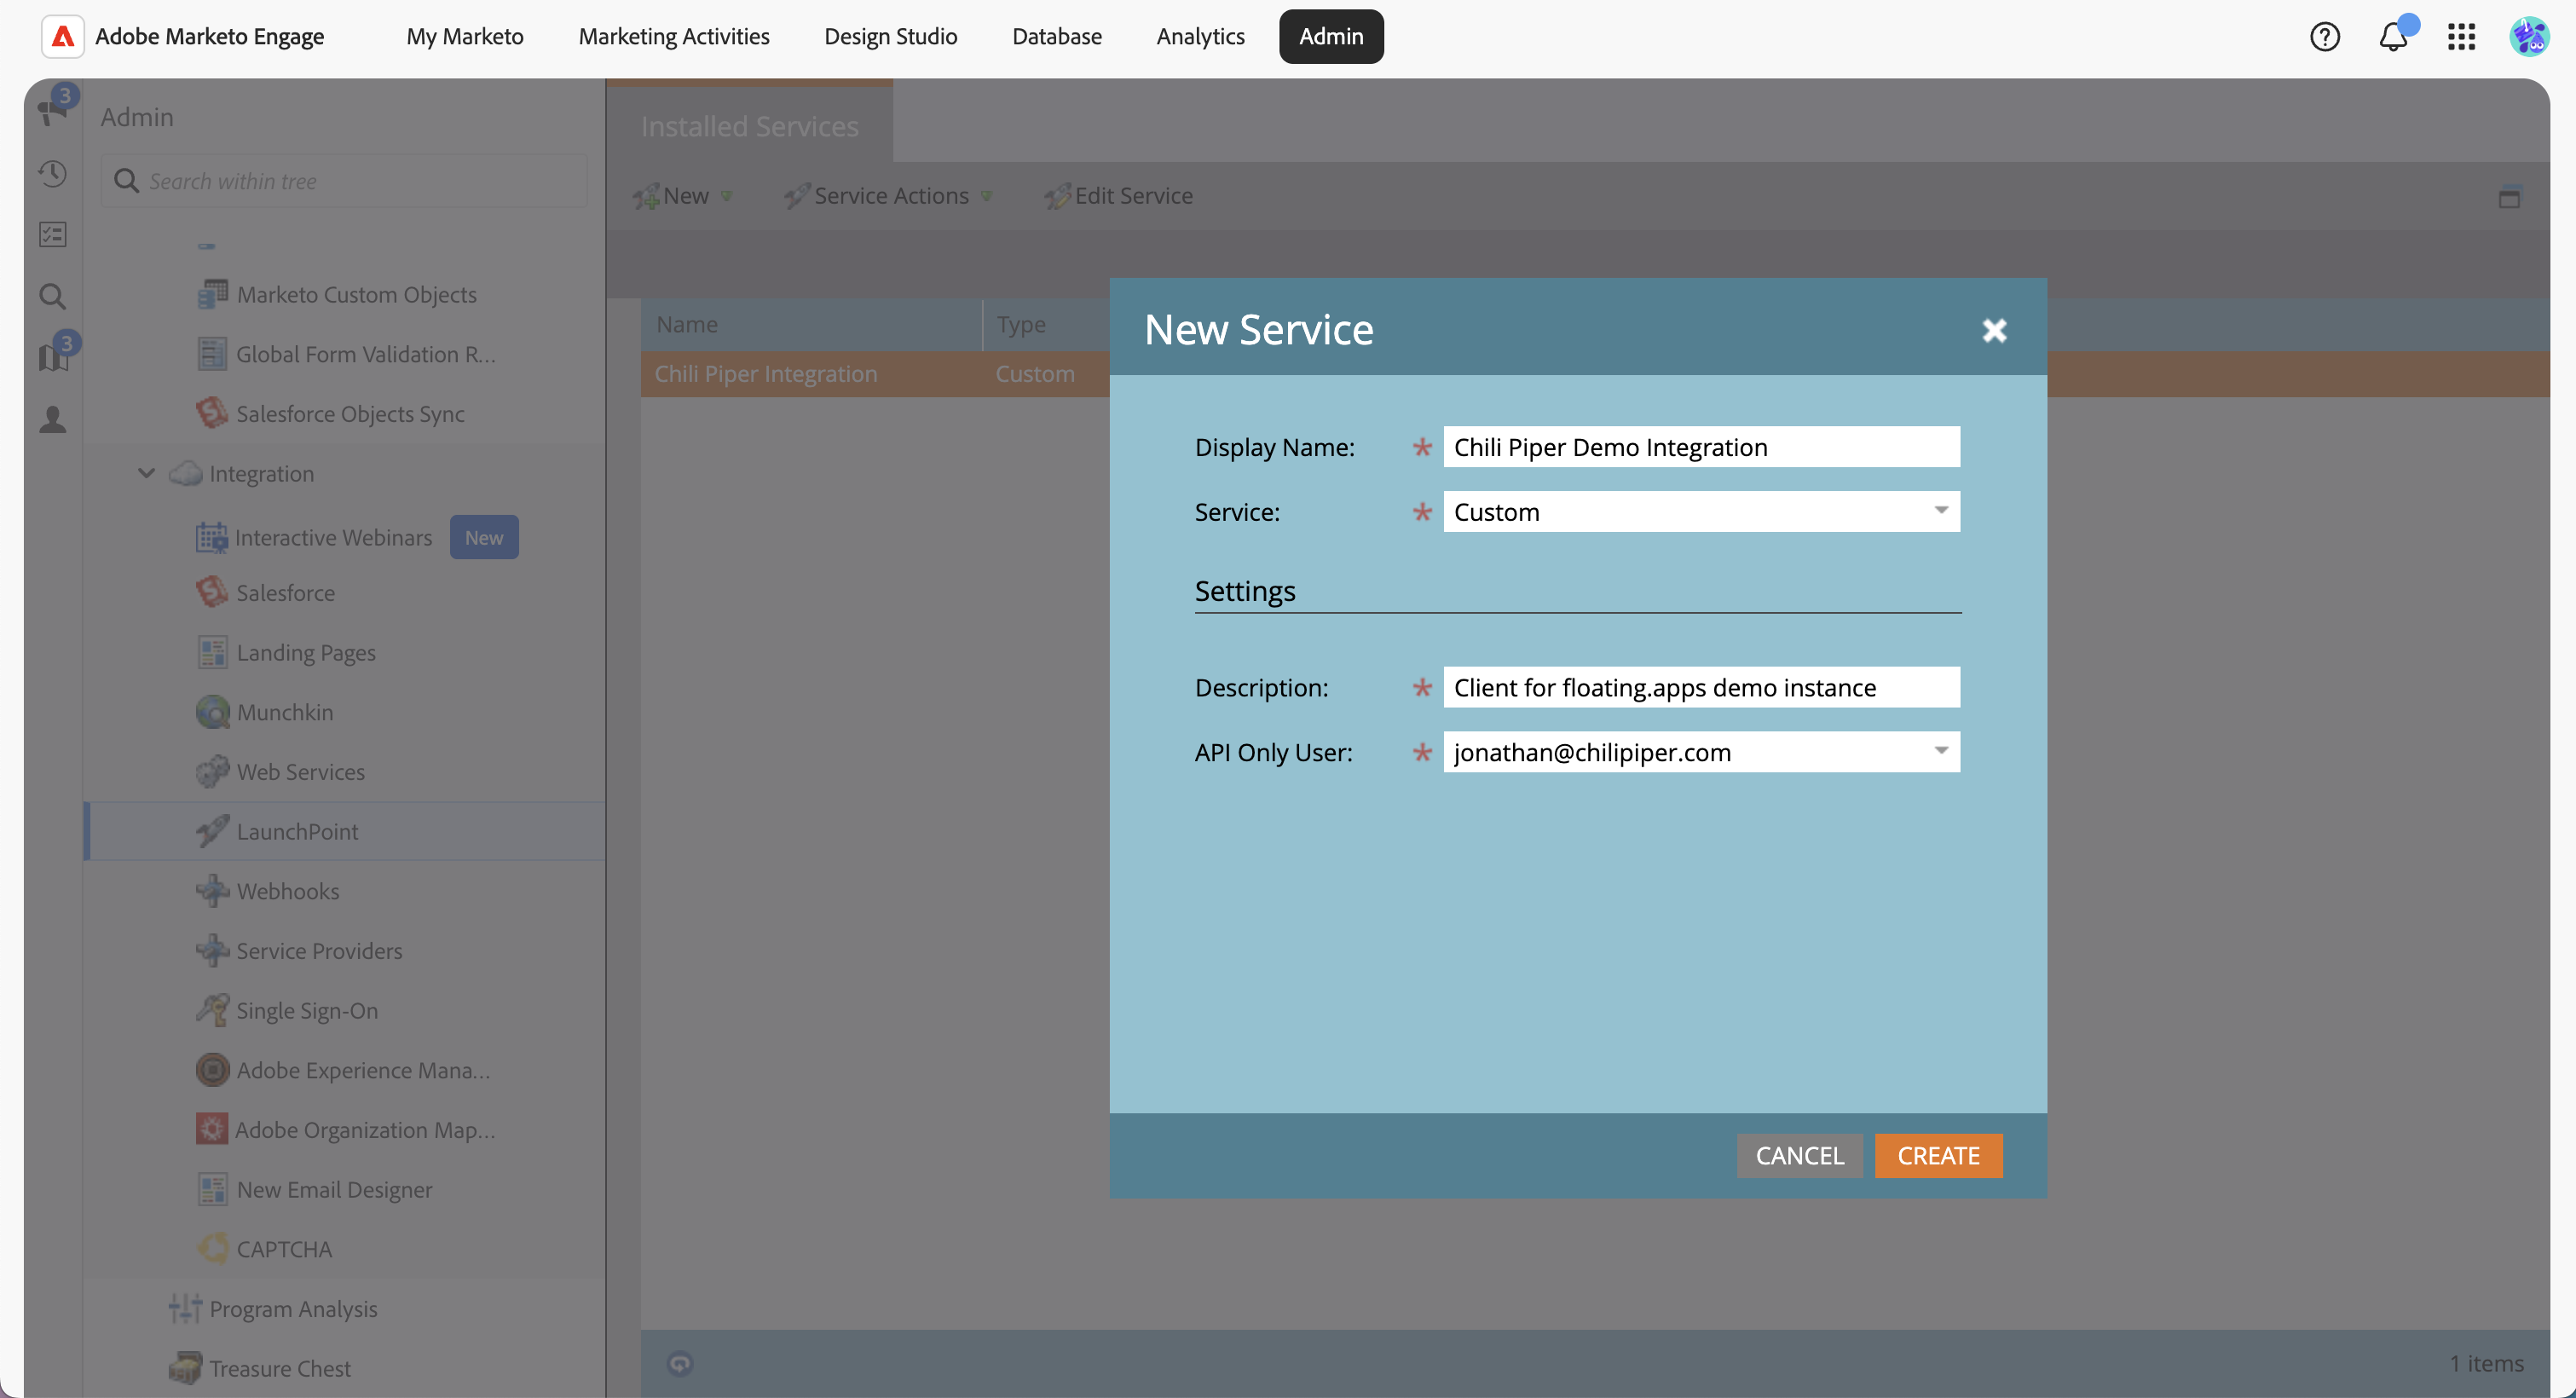Open the Service type dropdown

tap(1940, 511)
